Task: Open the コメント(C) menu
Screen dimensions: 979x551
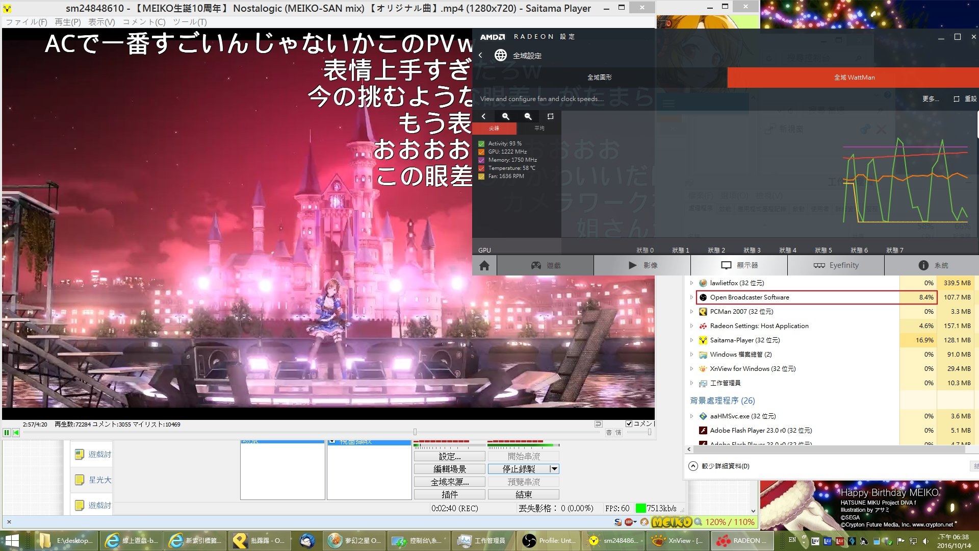Action: tap(144, 22)
